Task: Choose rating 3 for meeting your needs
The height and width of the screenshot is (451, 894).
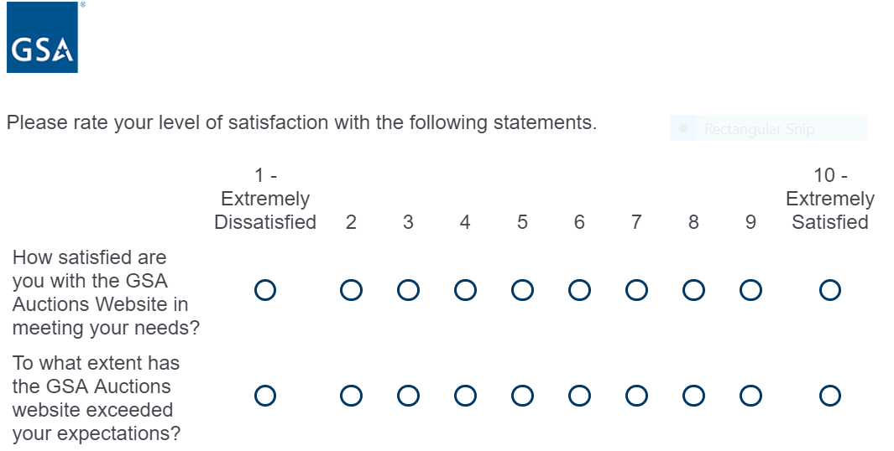Action: click(x=408, y=290)
